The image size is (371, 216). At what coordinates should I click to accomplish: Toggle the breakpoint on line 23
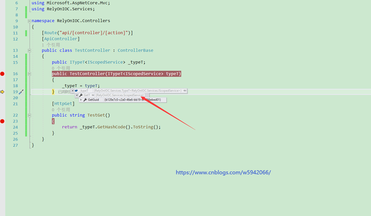[2, 121]
